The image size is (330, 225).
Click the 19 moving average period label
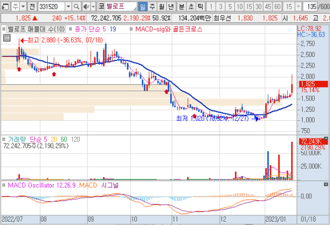[x=113, y=29]
